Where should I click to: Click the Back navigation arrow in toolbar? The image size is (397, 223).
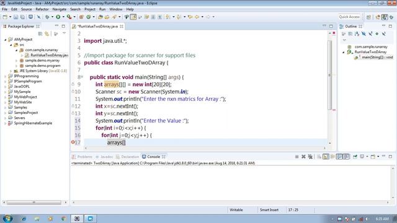pos(197,17)
